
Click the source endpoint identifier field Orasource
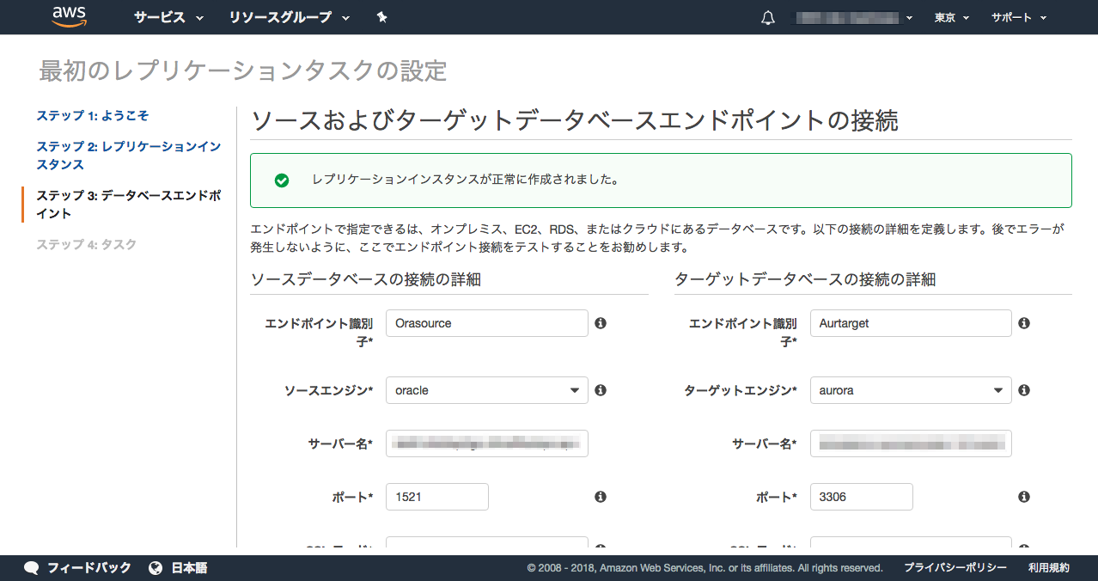click(486, 323)
